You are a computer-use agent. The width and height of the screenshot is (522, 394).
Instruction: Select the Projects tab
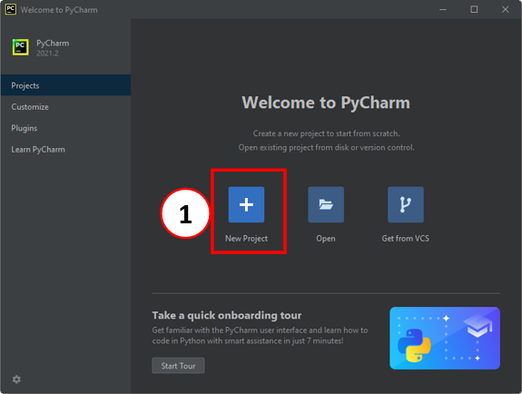65,85
